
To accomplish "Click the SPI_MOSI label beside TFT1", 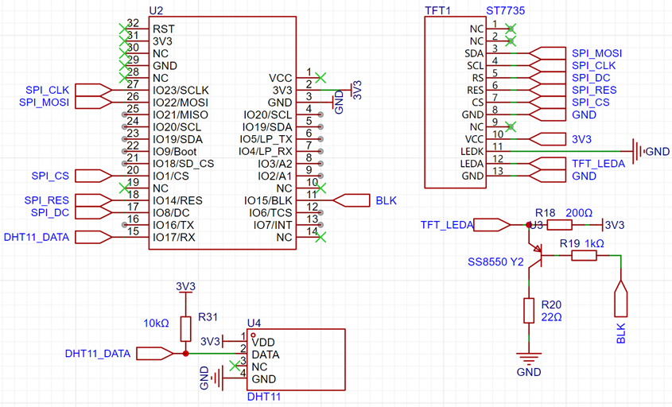I will [596, 53].
